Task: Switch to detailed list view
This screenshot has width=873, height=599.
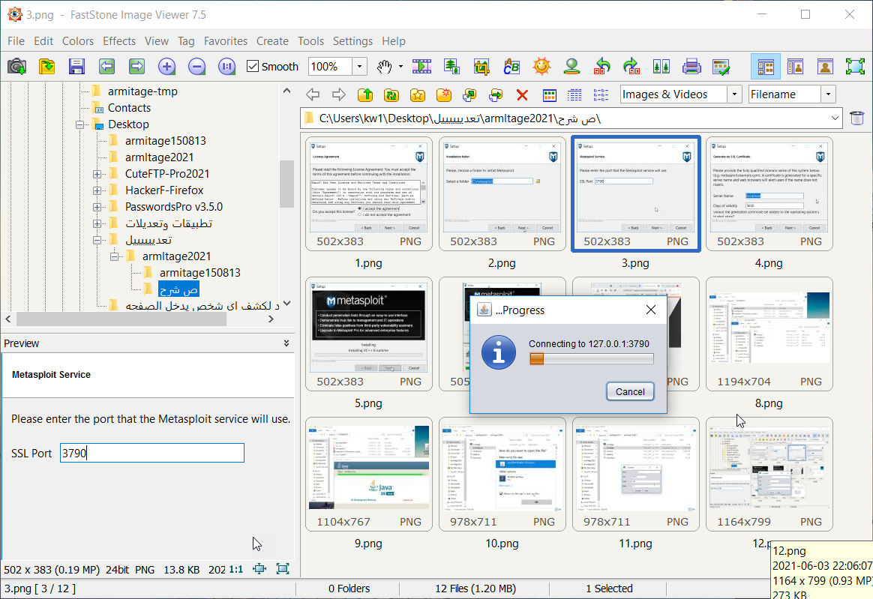Action: click(574, 94)
